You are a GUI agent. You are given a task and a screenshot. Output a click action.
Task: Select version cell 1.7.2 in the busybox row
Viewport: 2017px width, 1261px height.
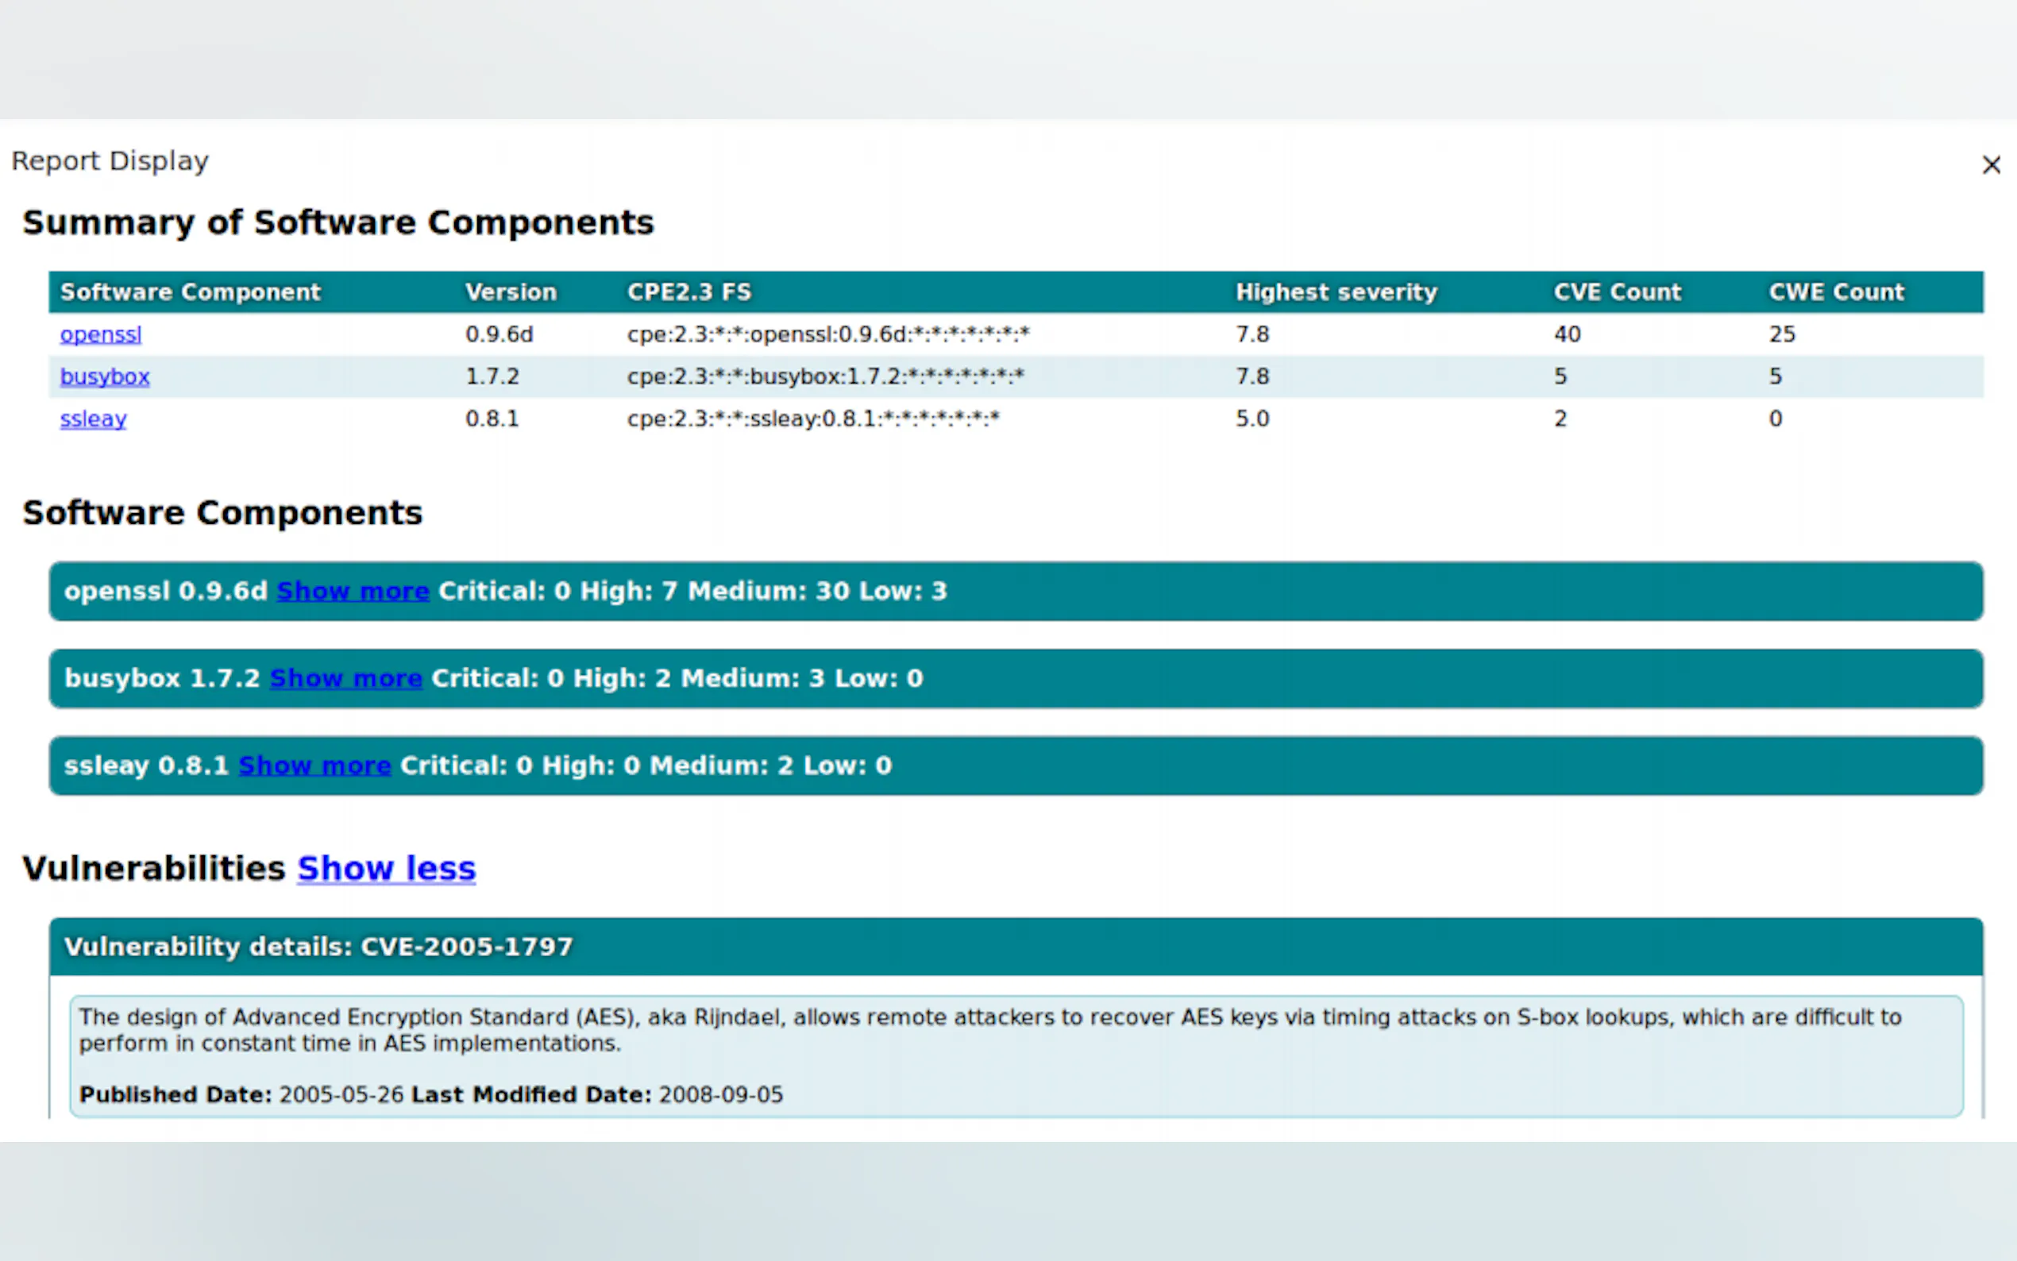[x=492, y=376]
